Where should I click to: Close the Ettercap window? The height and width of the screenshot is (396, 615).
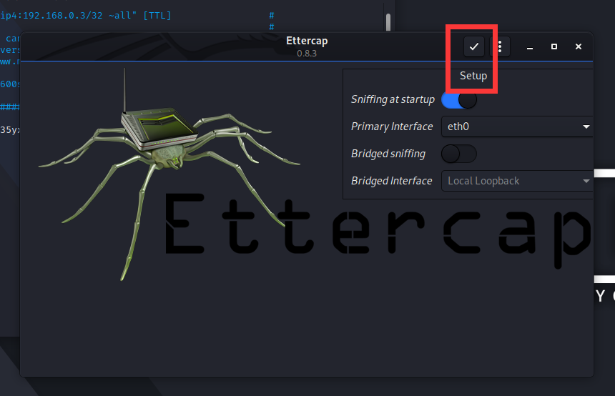[x=579, y=46]
